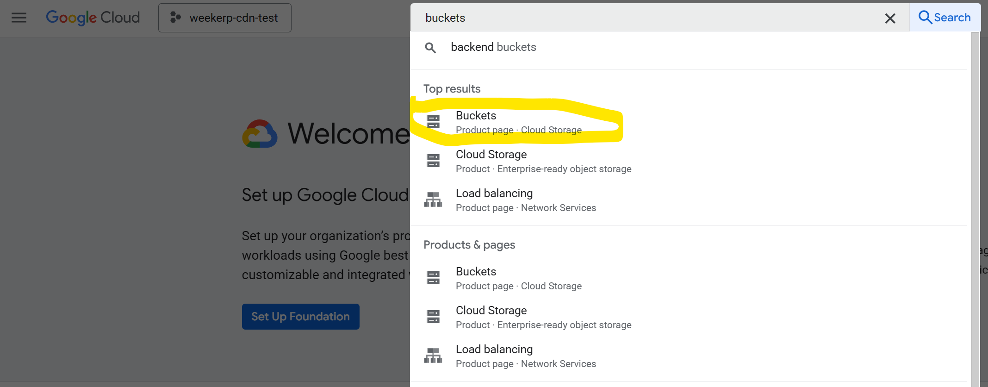Click storage icon next to highlighted Buckets

point(433,122)
